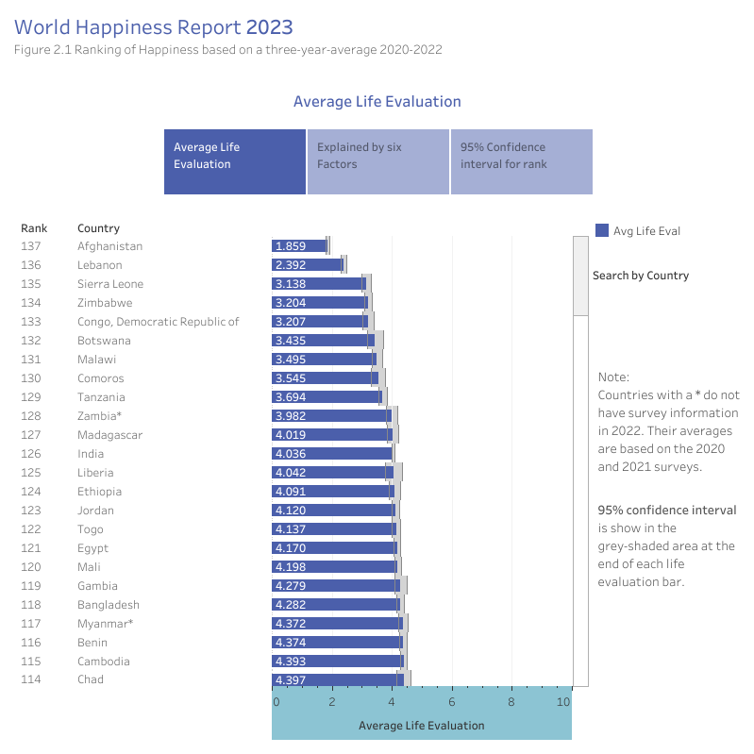The width and height of the screenshot is (754, 754).
Task: Click the Rank column header
Action: coord(34,228)
